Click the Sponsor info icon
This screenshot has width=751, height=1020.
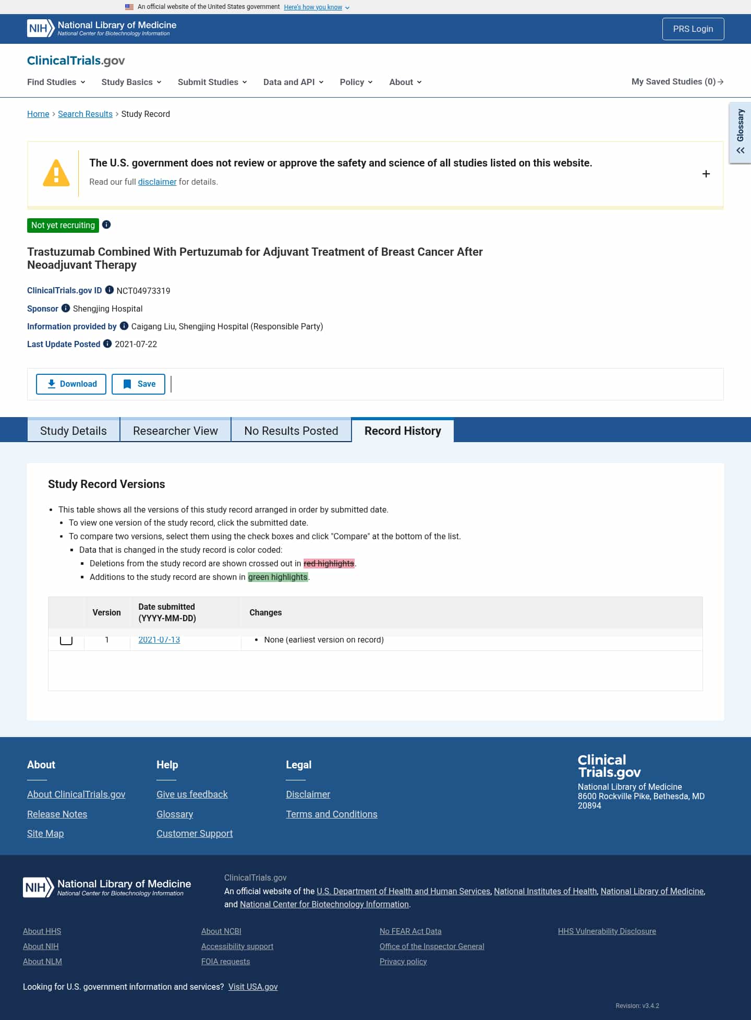[66, 308]
